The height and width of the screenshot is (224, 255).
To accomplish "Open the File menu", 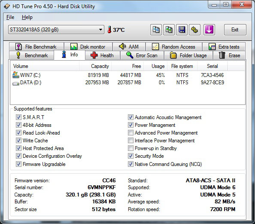I will click(x=10, y=17).
